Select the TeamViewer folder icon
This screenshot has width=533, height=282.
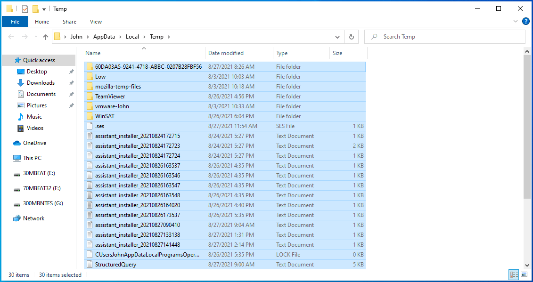click(x=90, y=96)
